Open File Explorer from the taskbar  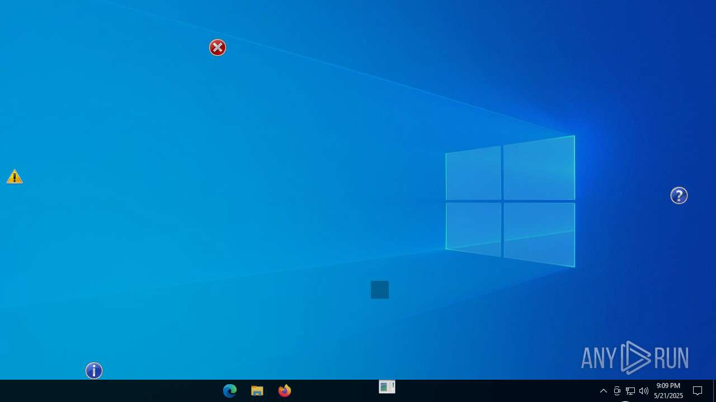[x=257, y=391]
